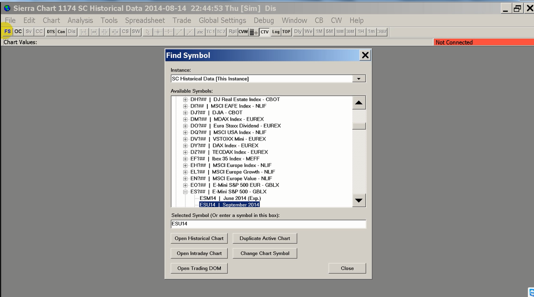Click the Rpl replay toolbar button

[233, 32]
